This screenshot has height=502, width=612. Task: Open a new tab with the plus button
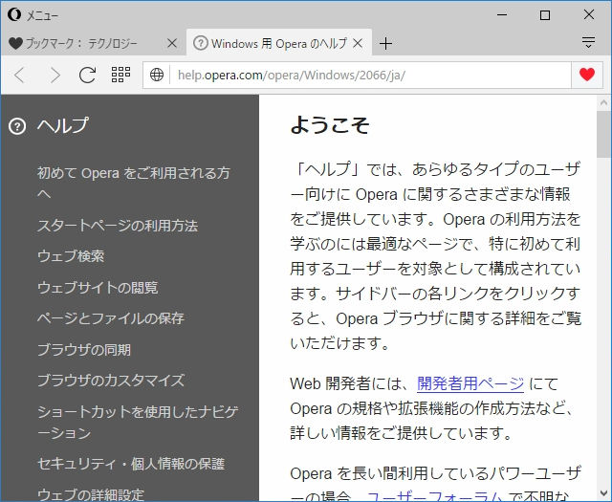tap(385, 43)
